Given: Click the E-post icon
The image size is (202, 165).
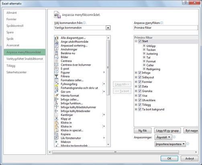Looking at the screenshot, I should [x=57, y=69].
